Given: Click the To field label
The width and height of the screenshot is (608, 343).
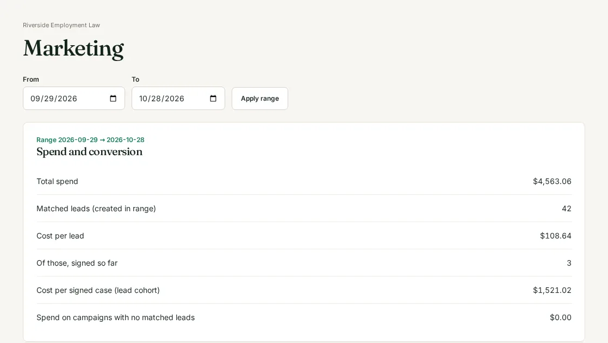Looking at the screenshot, I should pyautogui.click(x=135, y=79).
